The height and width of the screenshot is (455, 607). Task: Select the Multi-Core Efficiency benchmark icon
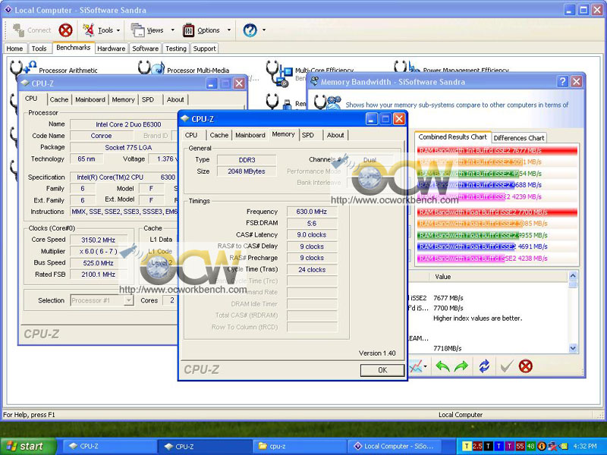point(279,73)
